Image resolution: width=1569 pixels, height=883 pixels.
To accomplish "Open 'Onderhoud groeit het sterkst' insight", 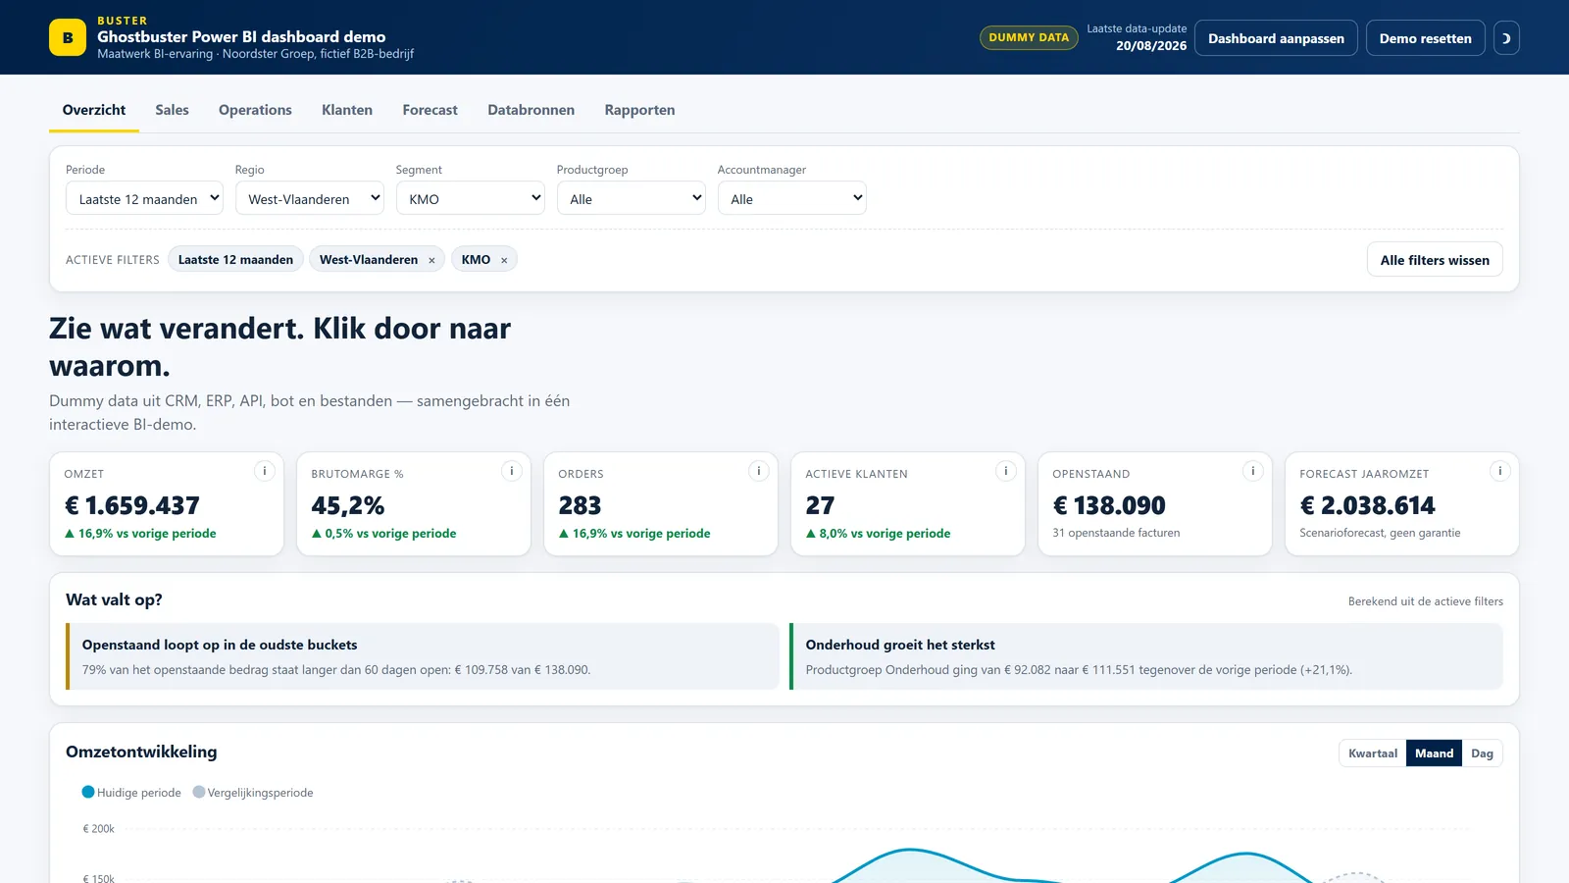I will click(1146, 656).
